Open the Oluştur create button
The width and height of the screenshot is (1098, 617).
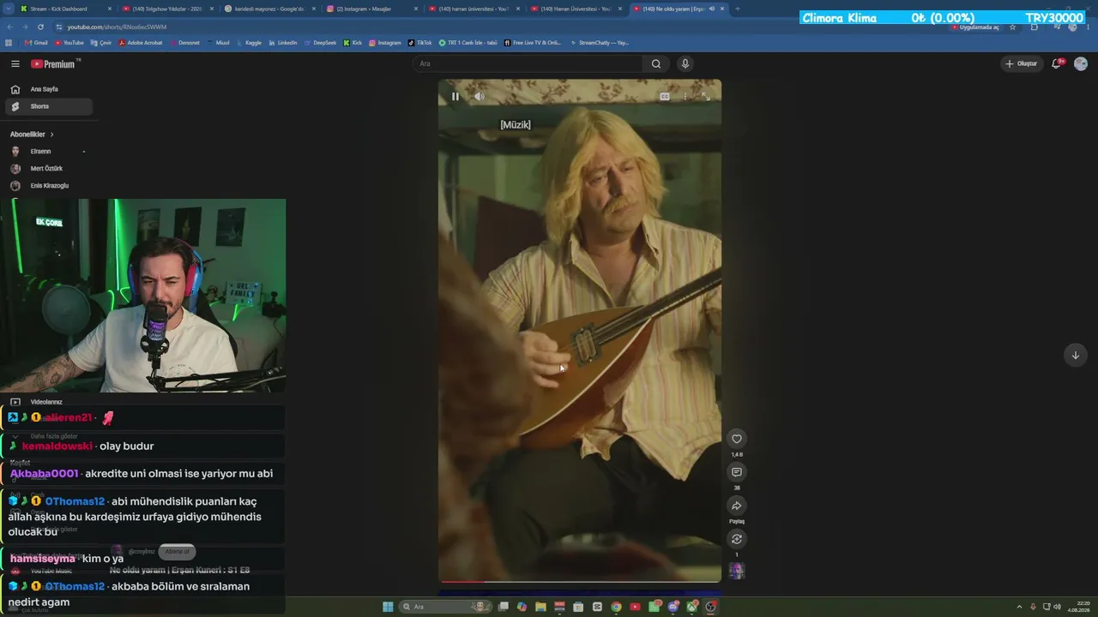point(1021,63)
